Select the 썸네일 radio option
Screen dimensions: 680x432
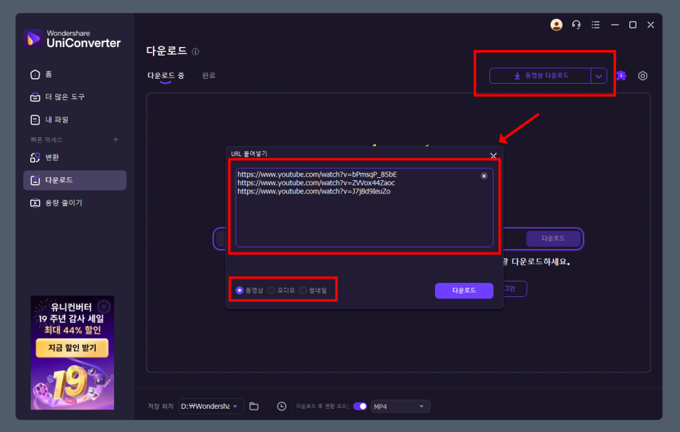point(313,291)
